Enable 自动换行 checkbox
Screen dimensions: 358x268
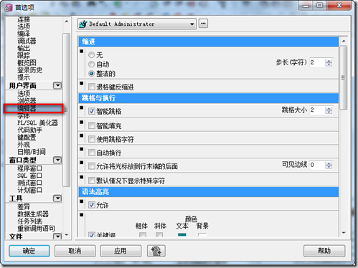coord(92,153)
